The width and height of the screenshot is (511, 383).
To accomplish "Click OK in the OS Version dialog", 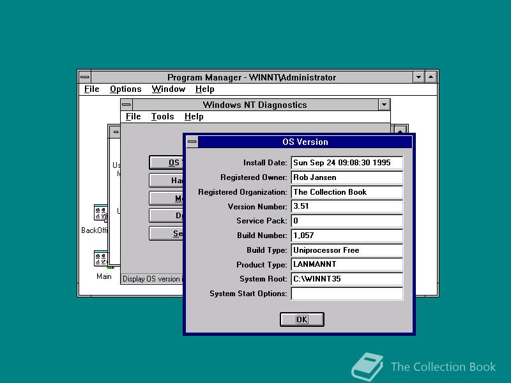I will click(x=301, y=319).
